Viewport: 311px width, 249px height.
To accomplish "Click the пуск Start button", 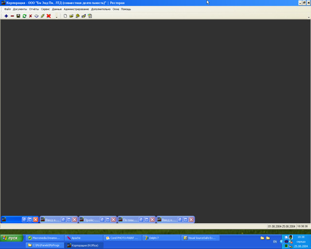I will tap(11, 238).
